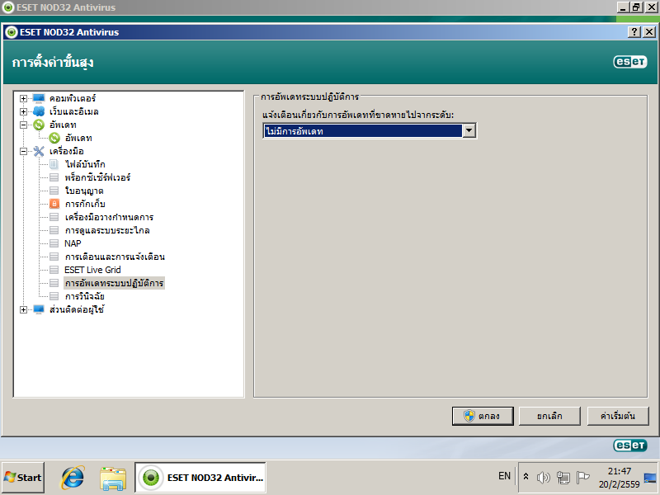660x495 pixels.
Task: Click the child อัพเดท label in tree
Action: coord(78,138)
